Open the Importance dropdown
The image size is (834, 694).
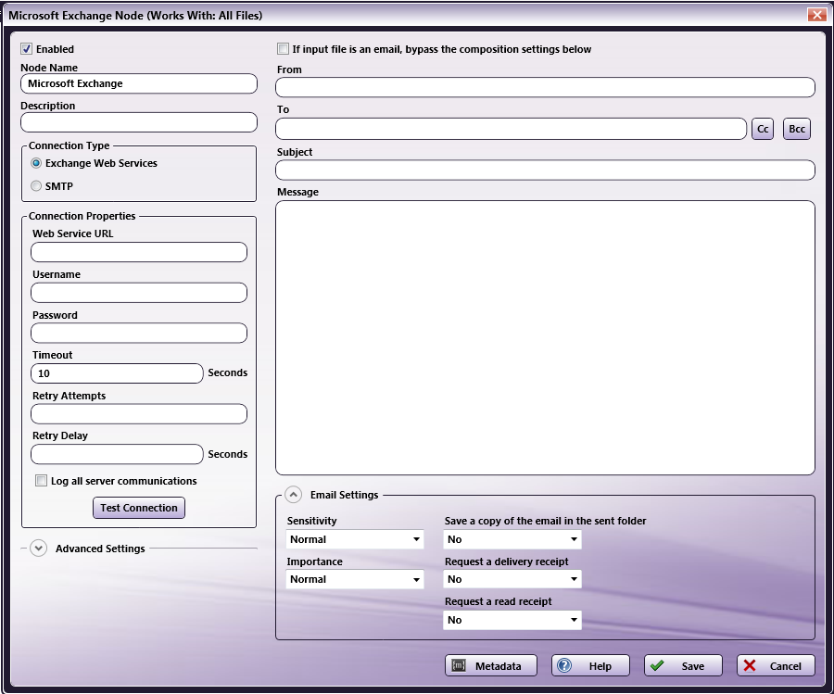point(355,579)
